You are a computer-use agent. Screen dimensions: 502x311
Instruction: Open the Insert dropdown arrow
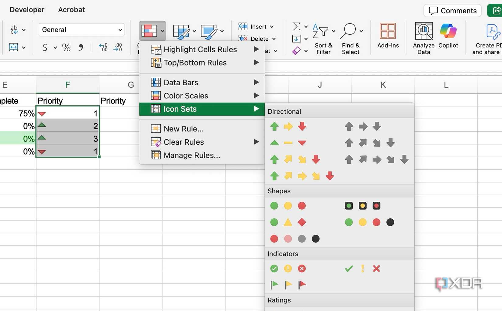[272, 26]
